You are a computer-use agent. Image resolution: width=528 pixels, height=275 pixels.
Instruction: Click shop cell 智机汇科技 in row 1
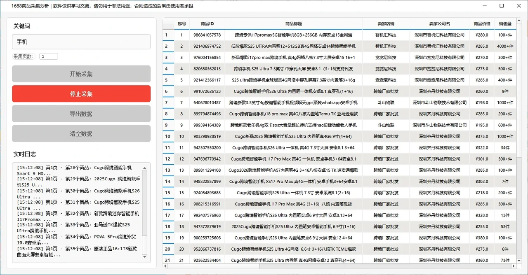386,35
